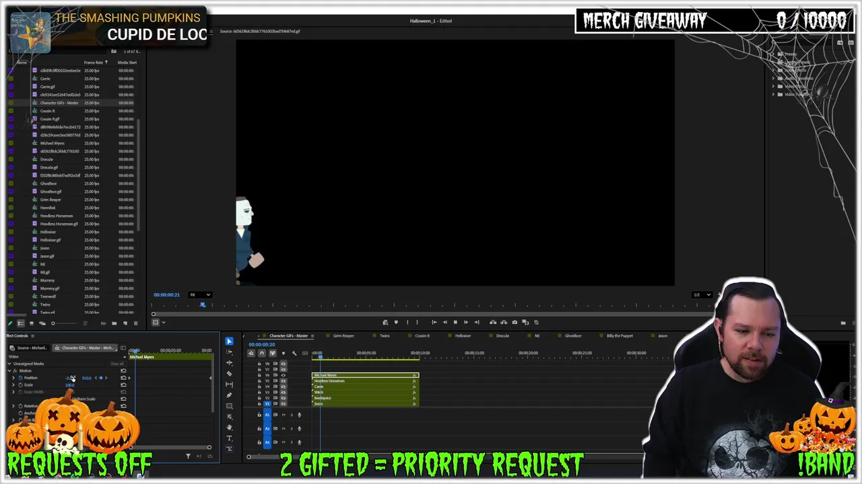The height and width of the screenshot is (484, 862).
Task: Go to Out point in monitor
Action: (476, 322)
